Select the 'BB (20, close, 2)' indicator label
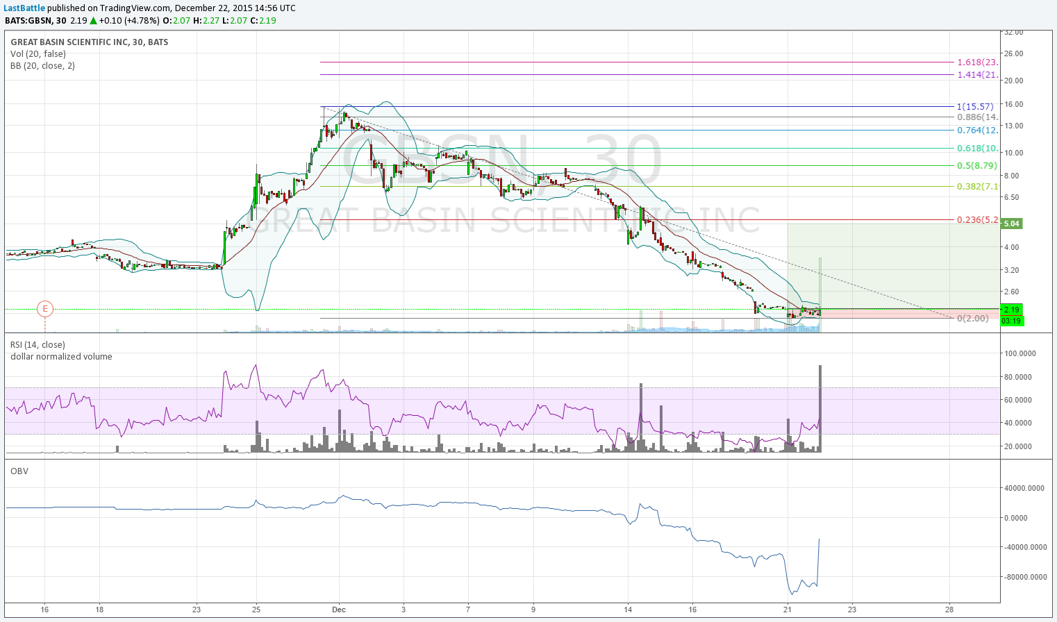Viewport: 1057px width, 622px height. coord(43,66)
